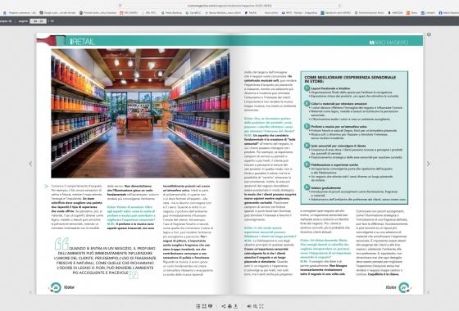Click the page 28 number badge
Image resolution: width=459 pixels, height=311 pixels.
point(56,287)
